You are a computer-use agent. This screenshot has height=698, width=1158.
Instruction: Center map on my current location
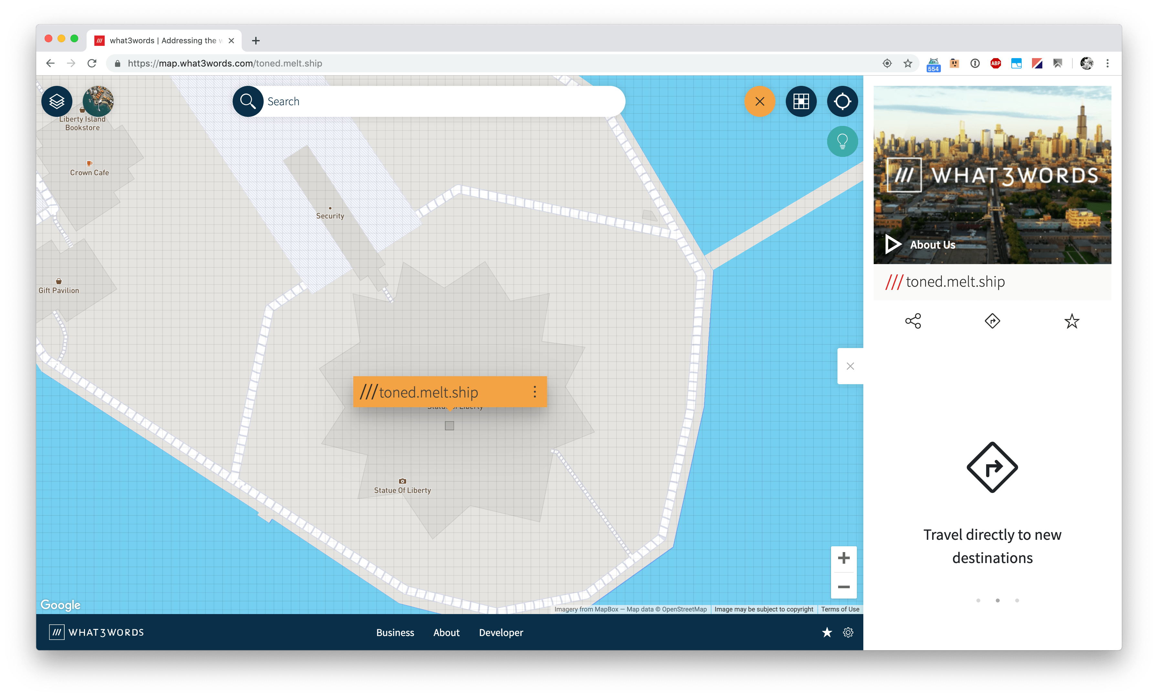tap(842, 101)
